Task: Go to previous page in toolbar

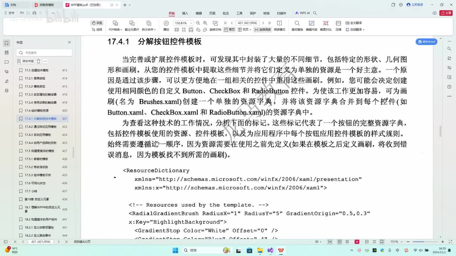Action: click(x=232, y=23)
